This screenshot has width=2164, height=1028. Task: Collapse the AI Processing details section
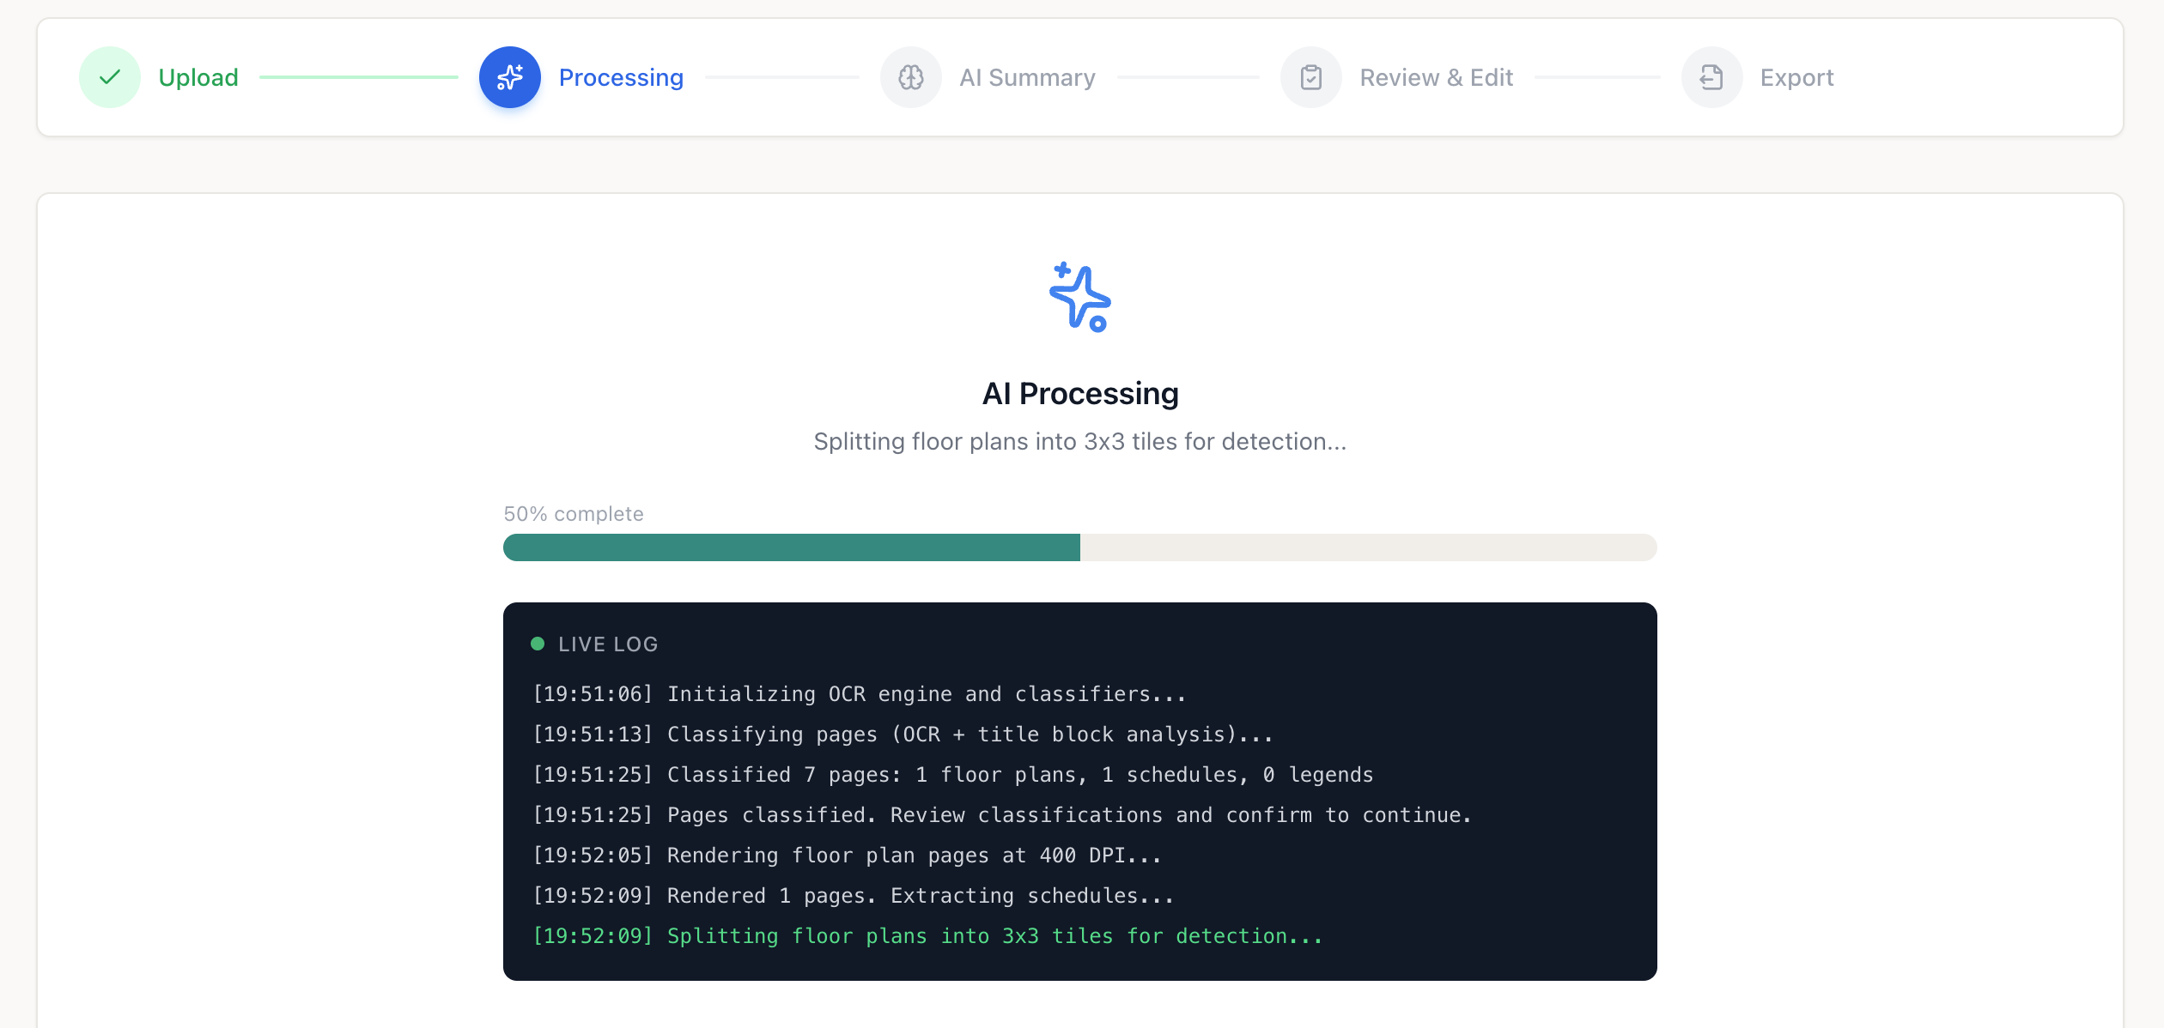pyautogui.click(x=1080, y=393)
